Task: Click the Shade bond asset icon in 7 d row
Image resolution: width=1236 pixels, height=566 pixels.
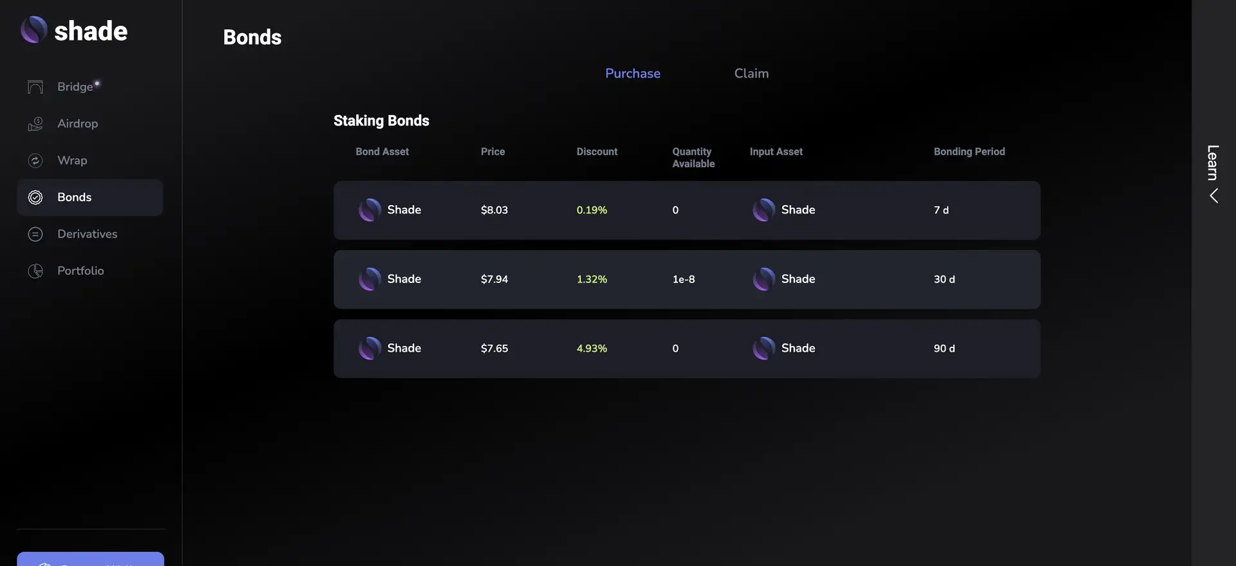Action: point(370,210)
